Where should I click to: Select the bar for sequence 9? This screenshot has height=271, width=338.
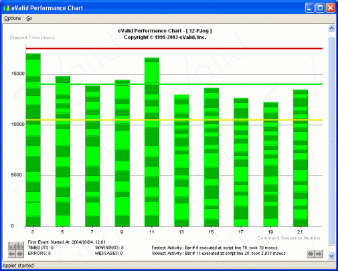click(x=122, y=153)
